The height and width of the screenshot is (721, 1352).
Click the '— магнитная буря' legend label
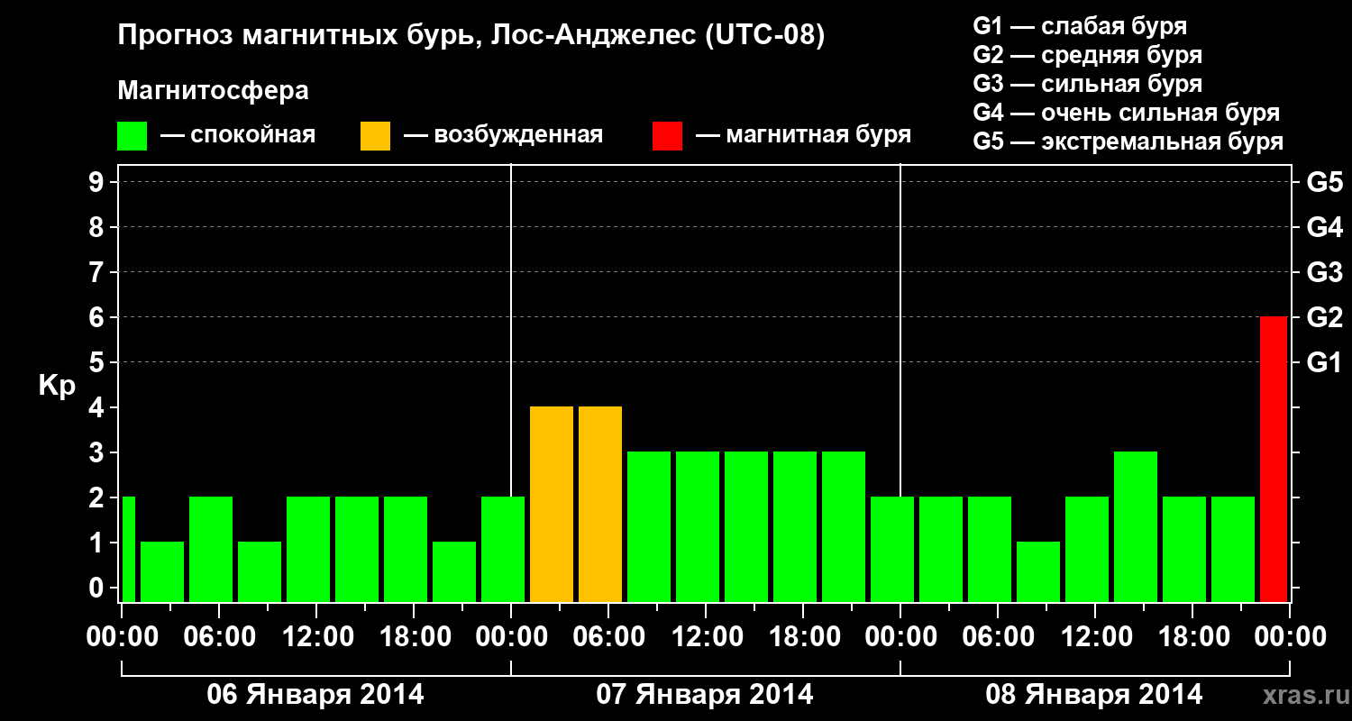[x=804, y=136]
